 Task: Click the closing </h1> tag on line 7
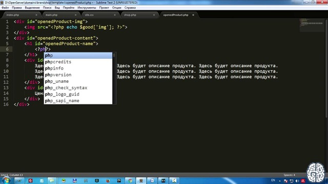[31, 55]
